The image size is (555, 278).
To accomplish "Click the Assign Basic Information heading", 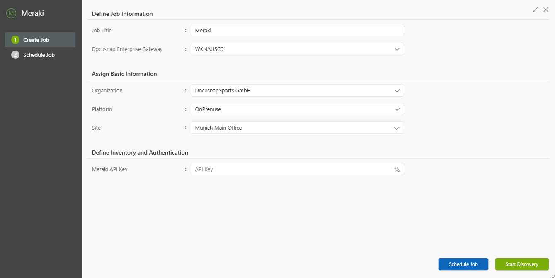I will point(124,74).
